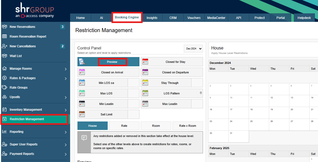
Task: Click the blue Min LOS oa calendar icon
Action: tap(82, 83)
